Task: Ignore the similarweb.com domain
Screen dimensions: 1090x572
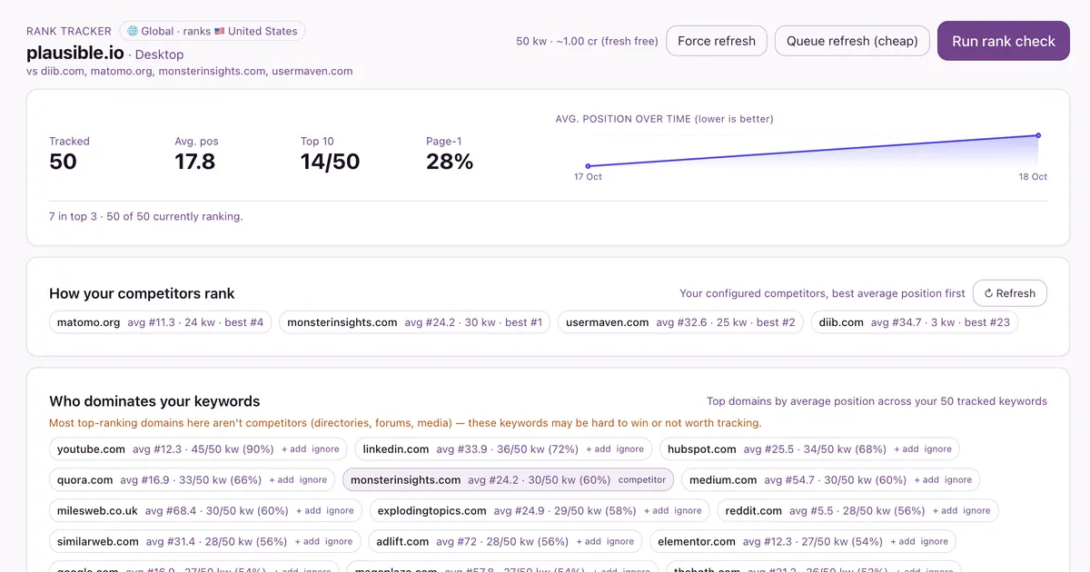Action: click(x=339, y=542)
